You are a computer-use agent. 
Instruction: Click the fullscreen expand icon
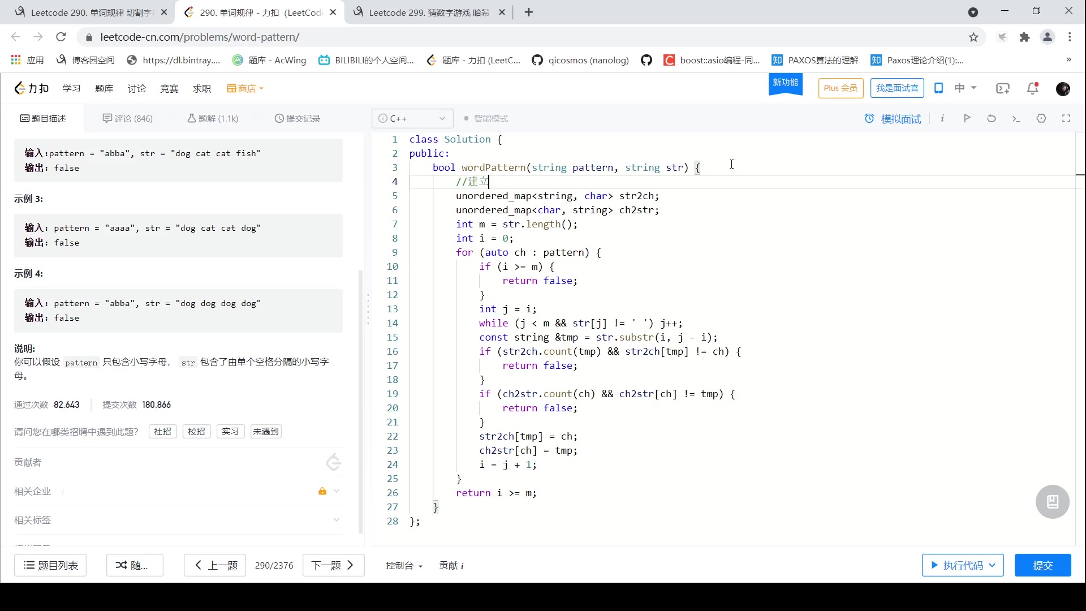[1067, 119]
